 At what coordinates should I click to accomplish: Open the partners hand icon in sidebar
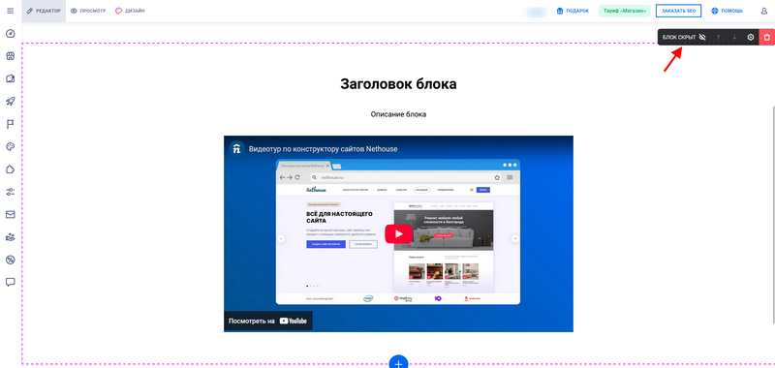pyautogui.click(x=11, y=237)
